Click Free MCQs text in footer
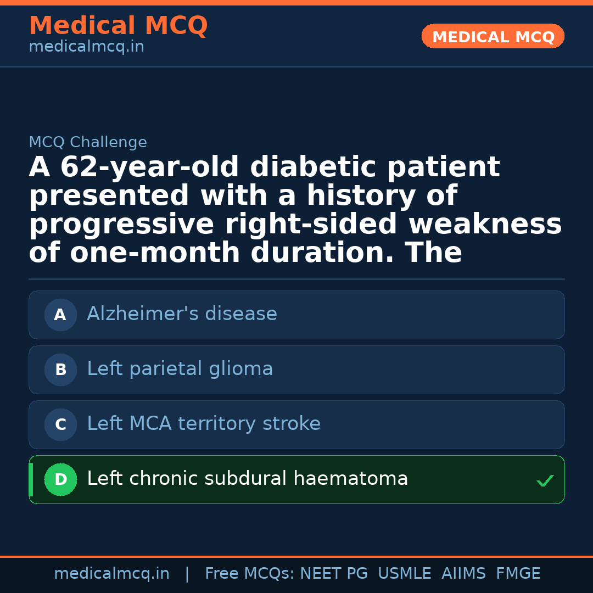 tap(249, 574)
